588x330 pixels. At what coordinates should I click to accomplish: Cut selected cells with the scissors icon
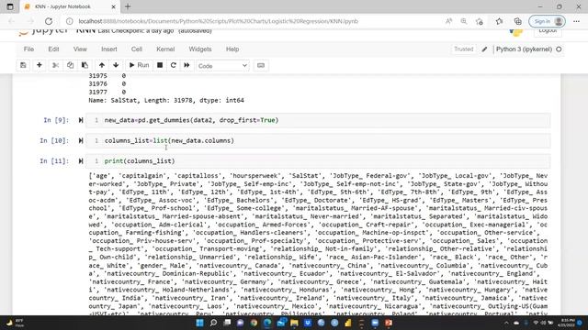55,65
